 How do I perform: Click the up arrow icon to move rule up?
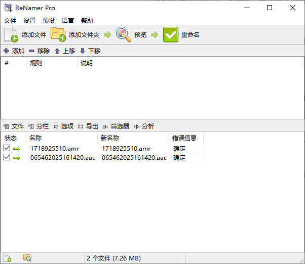pos(57,51)
